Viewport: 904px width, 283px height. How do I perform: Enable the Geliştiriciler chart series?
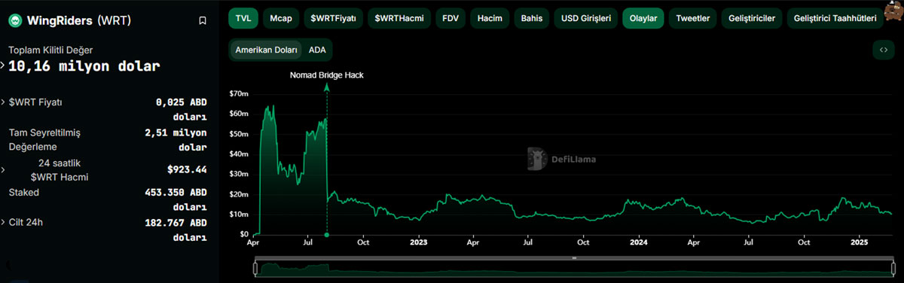pos(752,18)
